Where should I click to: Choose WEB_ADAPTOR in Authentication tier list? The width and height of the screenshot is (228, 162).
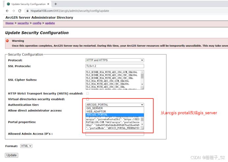[115, 112]
